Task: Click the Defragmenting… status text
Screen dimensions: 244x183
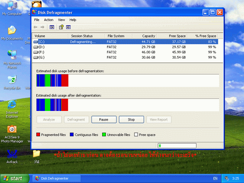Action: coord(83,42)
